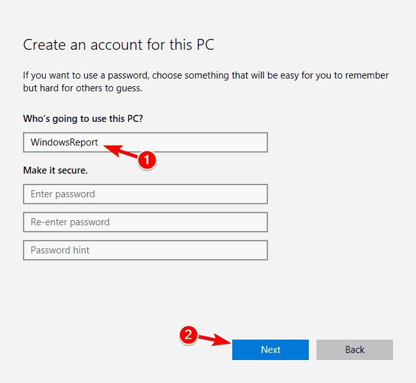Click the 'Create an account for this PC' heading
The width and height of the screenshot is (416, 383).
[x=119, y=45]
